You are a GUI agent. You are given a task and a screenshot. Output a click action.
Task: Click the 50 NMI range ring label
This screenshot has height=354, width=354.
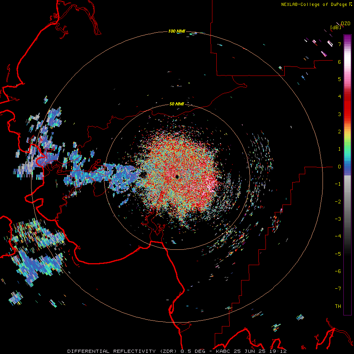177,104
